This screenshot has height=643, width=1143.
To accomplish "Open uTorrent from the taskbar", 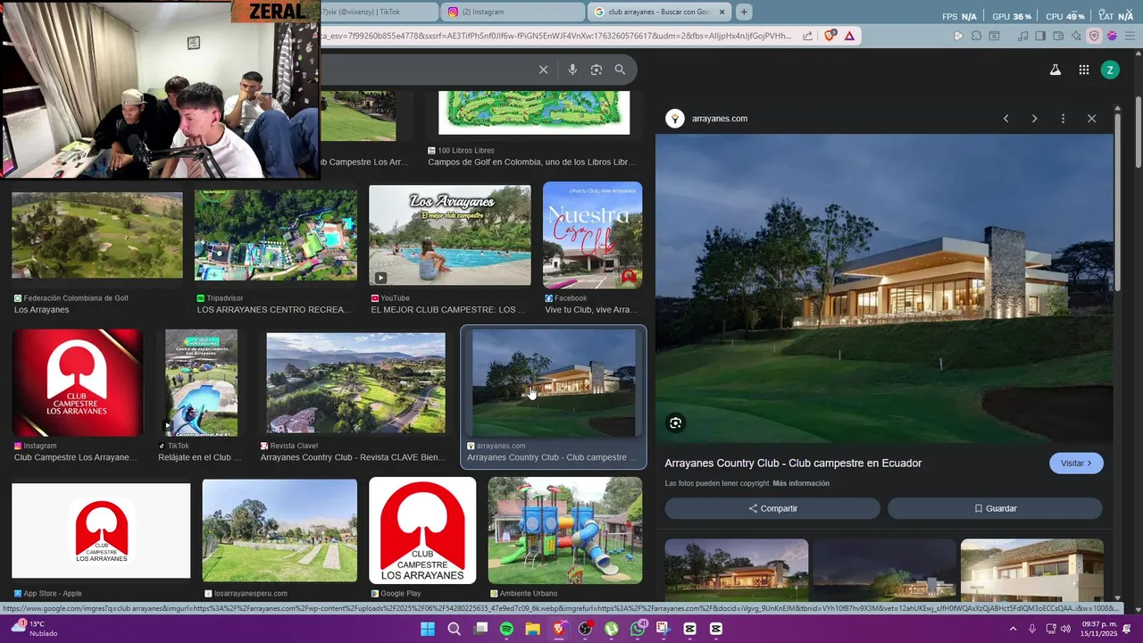I will [x=611, y=629].
